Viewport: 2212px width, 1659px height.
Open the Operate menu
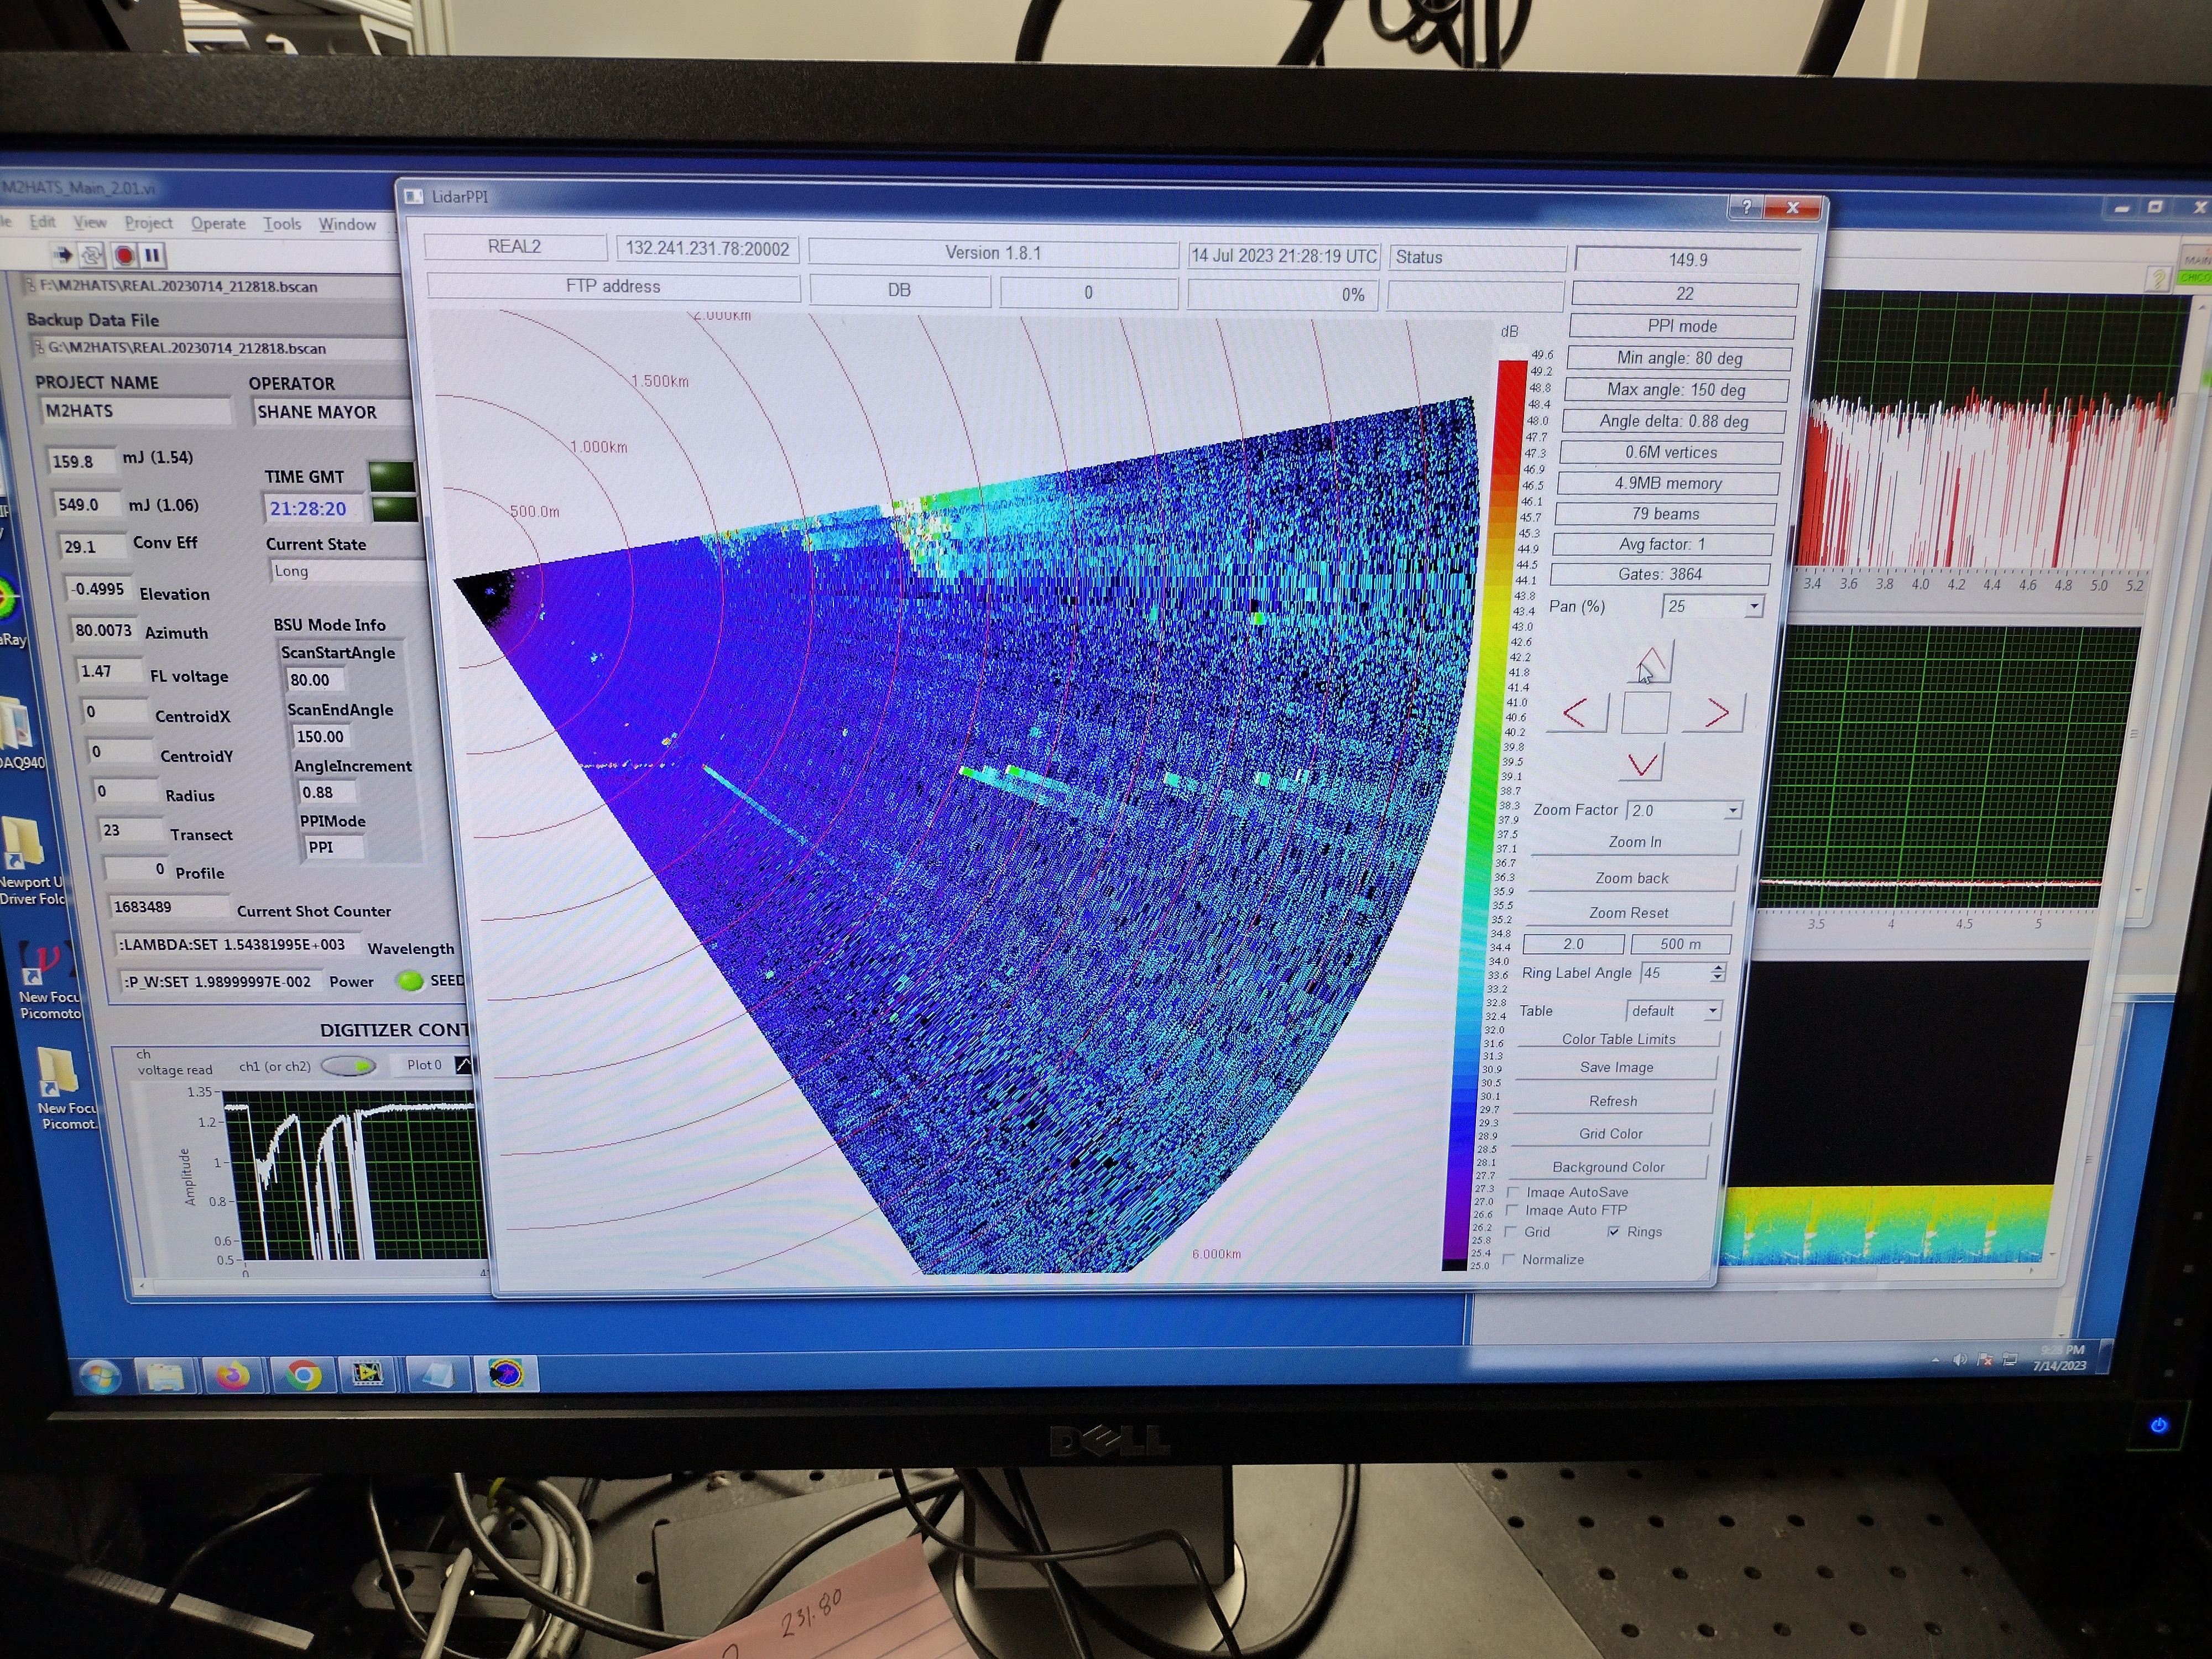coord(218,224)
